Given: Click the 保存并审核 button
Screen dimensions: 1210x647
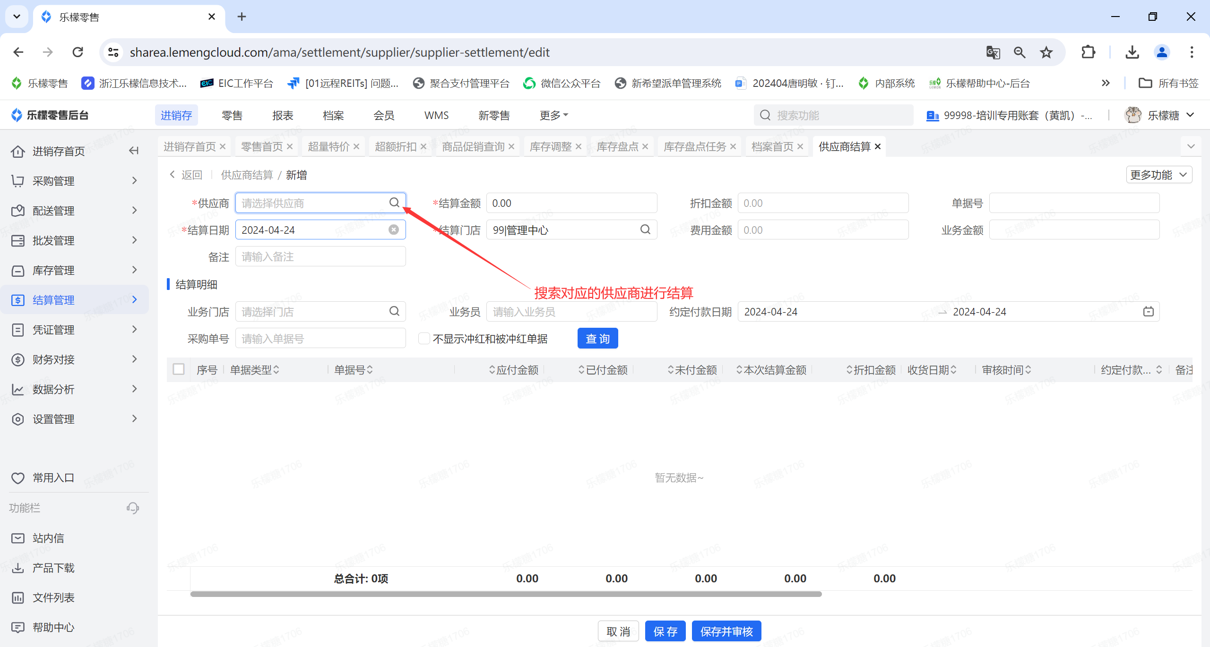Looking at the screenshot, I should [x=726, y=631].
